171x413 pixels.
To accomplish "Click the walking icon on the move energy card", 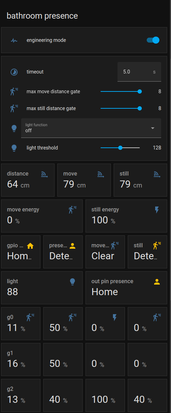I will 72,210.
